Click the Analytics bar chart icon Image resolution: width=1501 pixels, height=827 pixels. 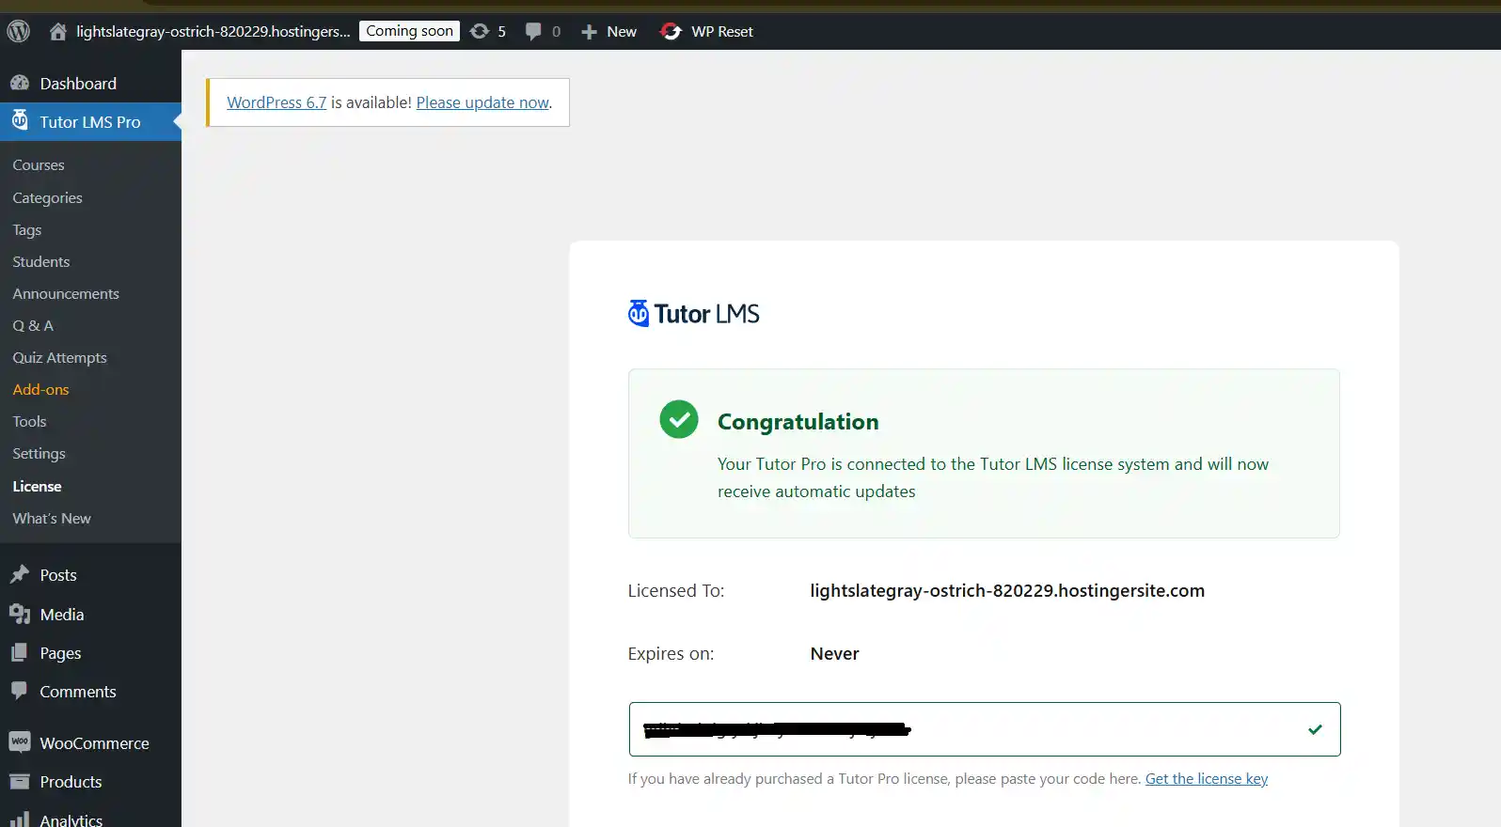click(x=20, y=819)
